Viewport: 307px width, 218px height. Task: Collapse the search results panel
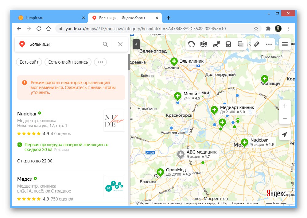click(136, 44)
